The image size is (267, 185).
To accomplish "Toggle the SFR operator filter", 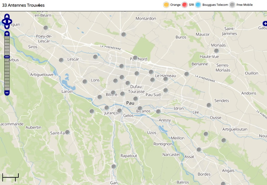I will 185,5.
